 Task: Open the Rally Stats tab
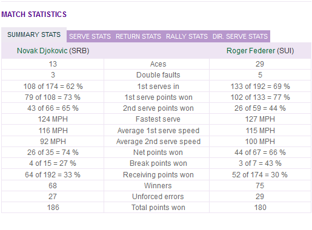coord(187,36)
